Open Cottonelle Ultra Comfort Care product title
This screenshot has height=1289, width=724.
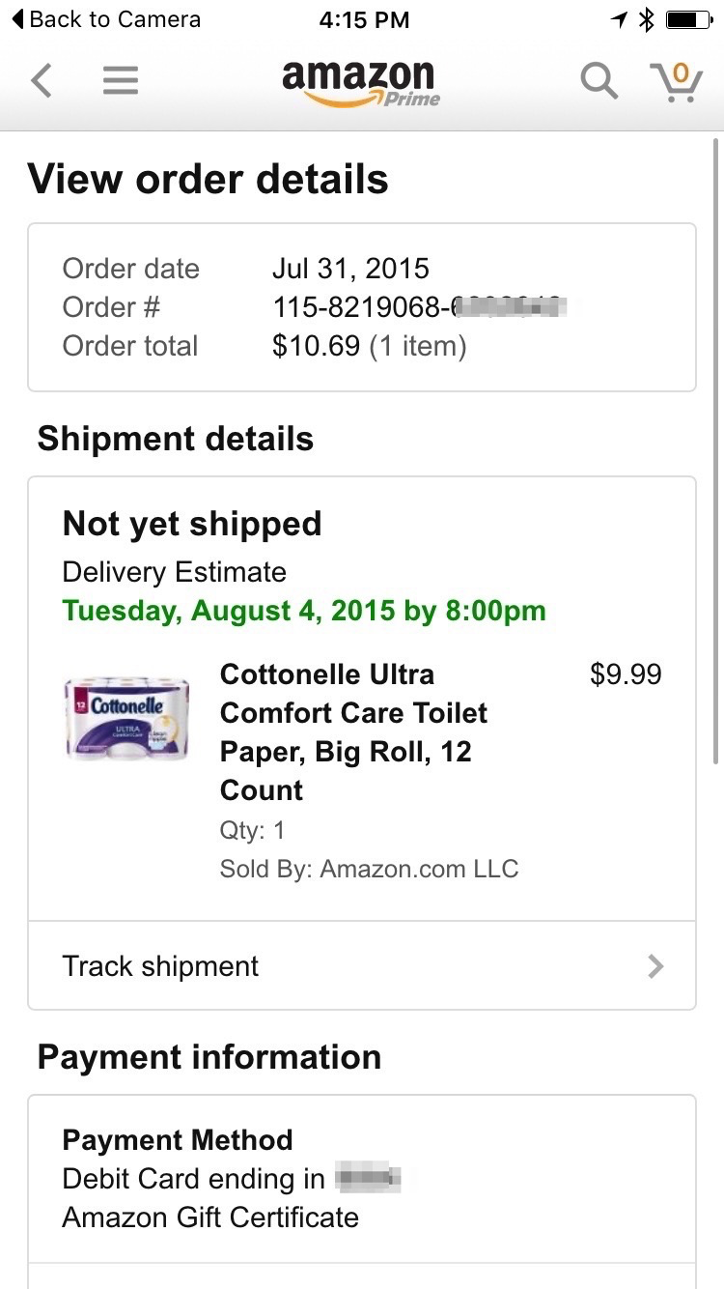pos(353,731)
